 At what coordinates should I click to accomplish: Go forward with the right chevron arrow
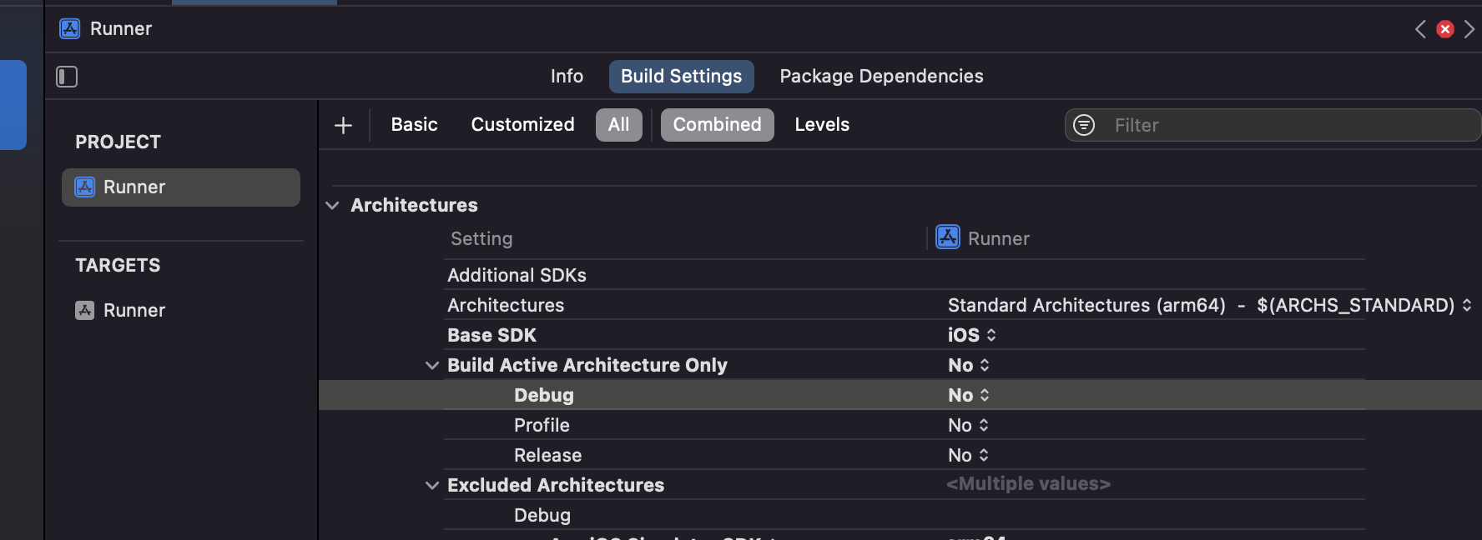pos(1469,29)
